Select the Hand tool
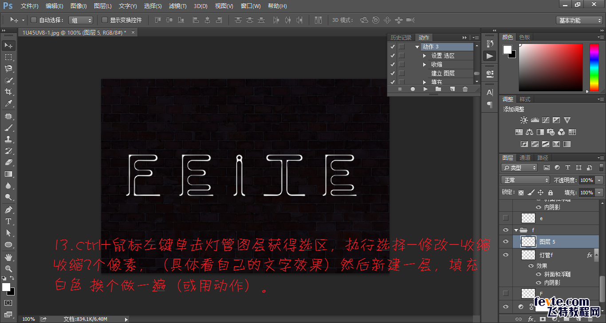606x323 pixels. pos(8,256)
